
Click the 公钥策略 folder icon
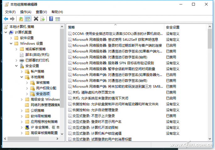27,110
